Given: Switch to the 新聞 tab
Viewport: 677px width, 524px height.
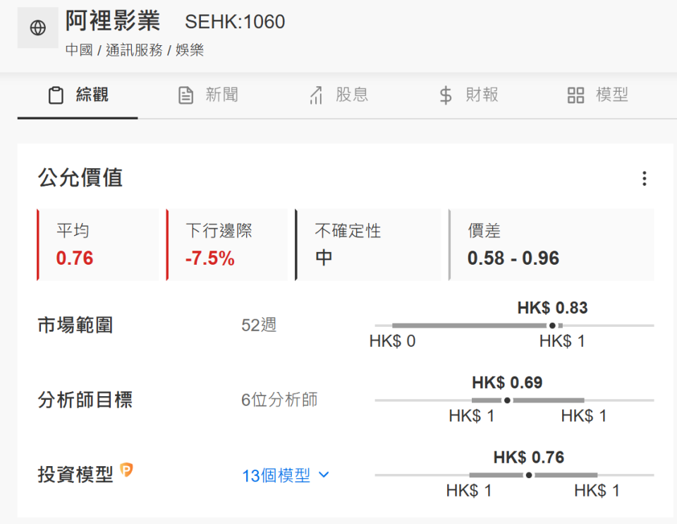Looking at the screenshot, I should 208,95.
